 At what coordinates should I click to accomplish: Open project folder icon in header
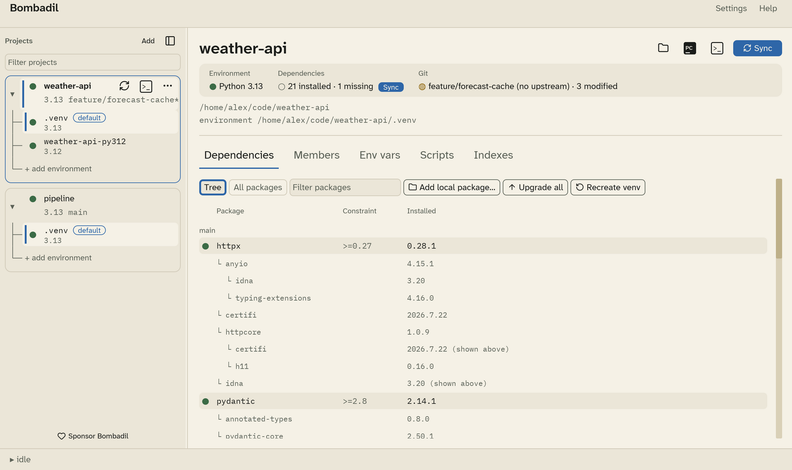tap(663, 48)
